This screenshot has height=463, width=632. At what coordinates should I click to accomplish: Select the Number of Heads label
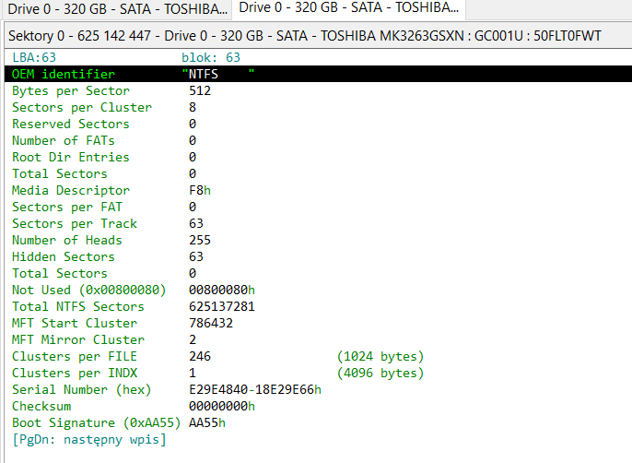pos(67,240)
